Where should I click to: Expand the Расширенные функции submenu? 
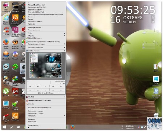click(x=46, y=44)
